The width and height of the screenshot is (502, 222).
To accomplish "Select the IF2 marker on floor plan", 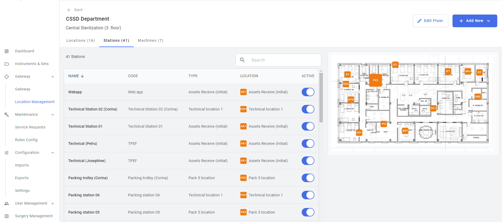I will [x=383, y=124].
